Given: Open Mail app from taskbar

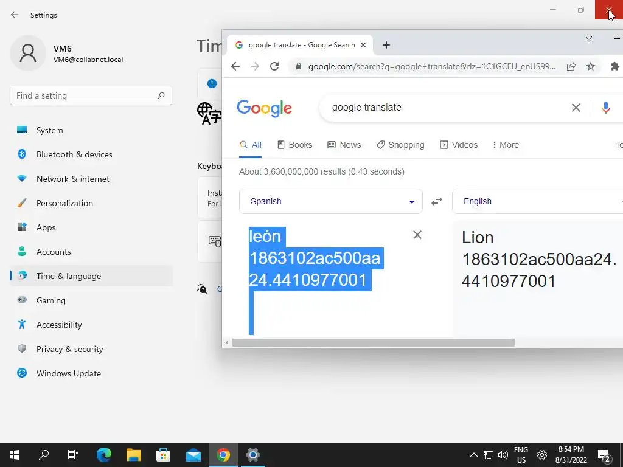Looking at the screenshot, I should point(193,455).
